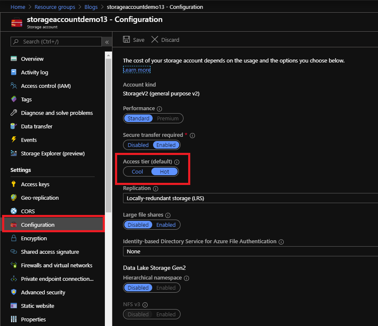
Task: Set Access tier to Cool
Action: click(137, 171)
